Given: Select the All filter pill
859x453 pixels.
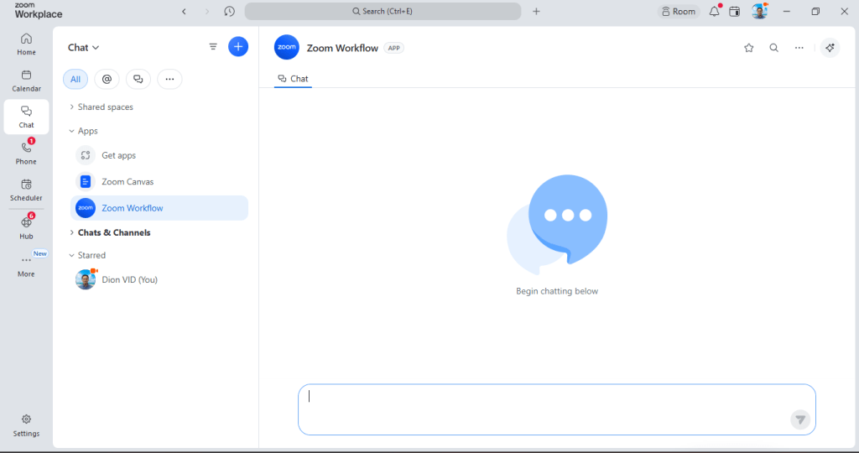Looking at the screenshot, I should point(75,79).
